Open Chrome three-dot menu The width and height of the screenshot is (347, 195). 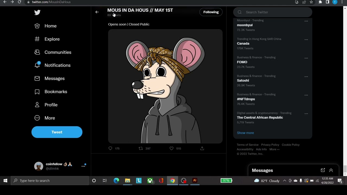pos(342,2)
